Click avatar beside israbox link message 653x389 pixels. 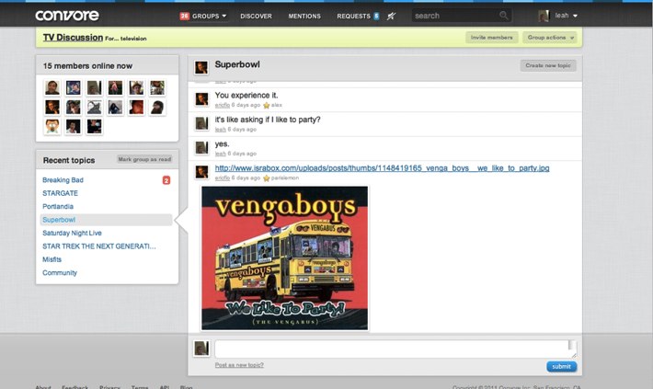pos(201,172)
